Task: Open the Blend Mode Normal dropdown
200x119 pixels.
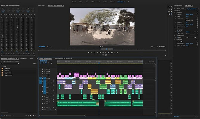Action: (x=190, y=34)
